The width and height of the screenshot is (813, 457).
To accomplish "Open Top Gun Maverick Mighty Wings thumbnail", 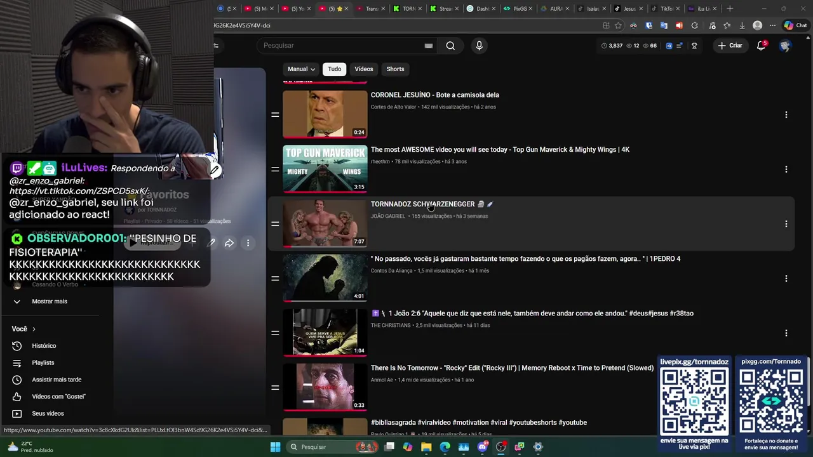I will (x=325, y=169).
